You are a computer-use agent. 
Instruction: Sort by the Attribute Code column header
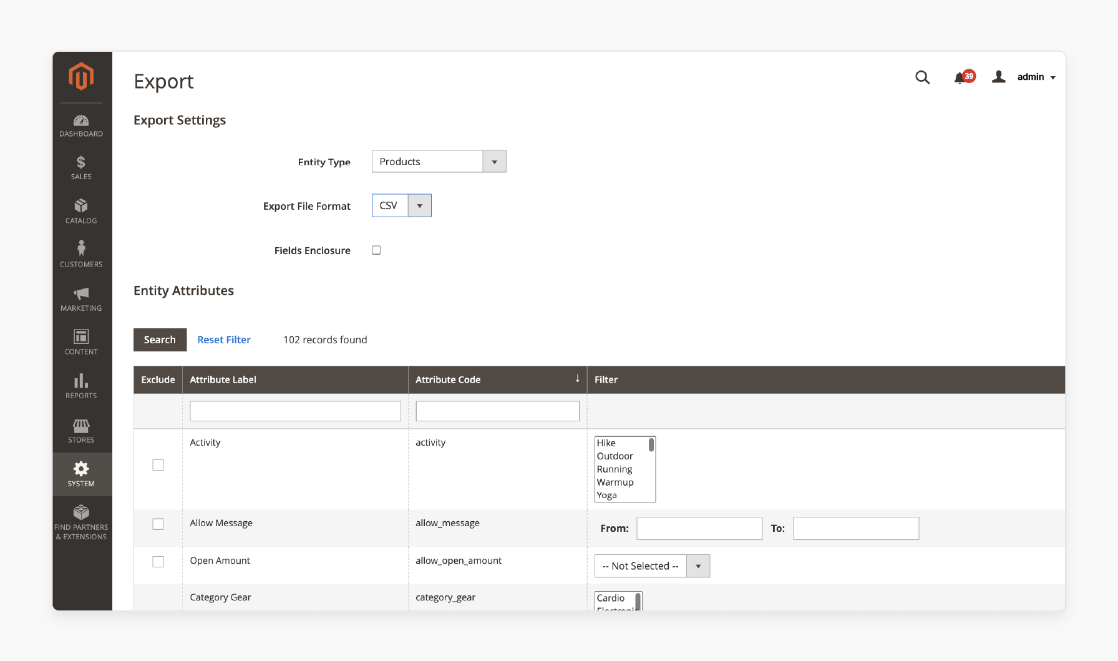point(497,379)
